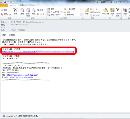
Task: Click the Meeting (会議) button
Action: (x=40, y=10)
